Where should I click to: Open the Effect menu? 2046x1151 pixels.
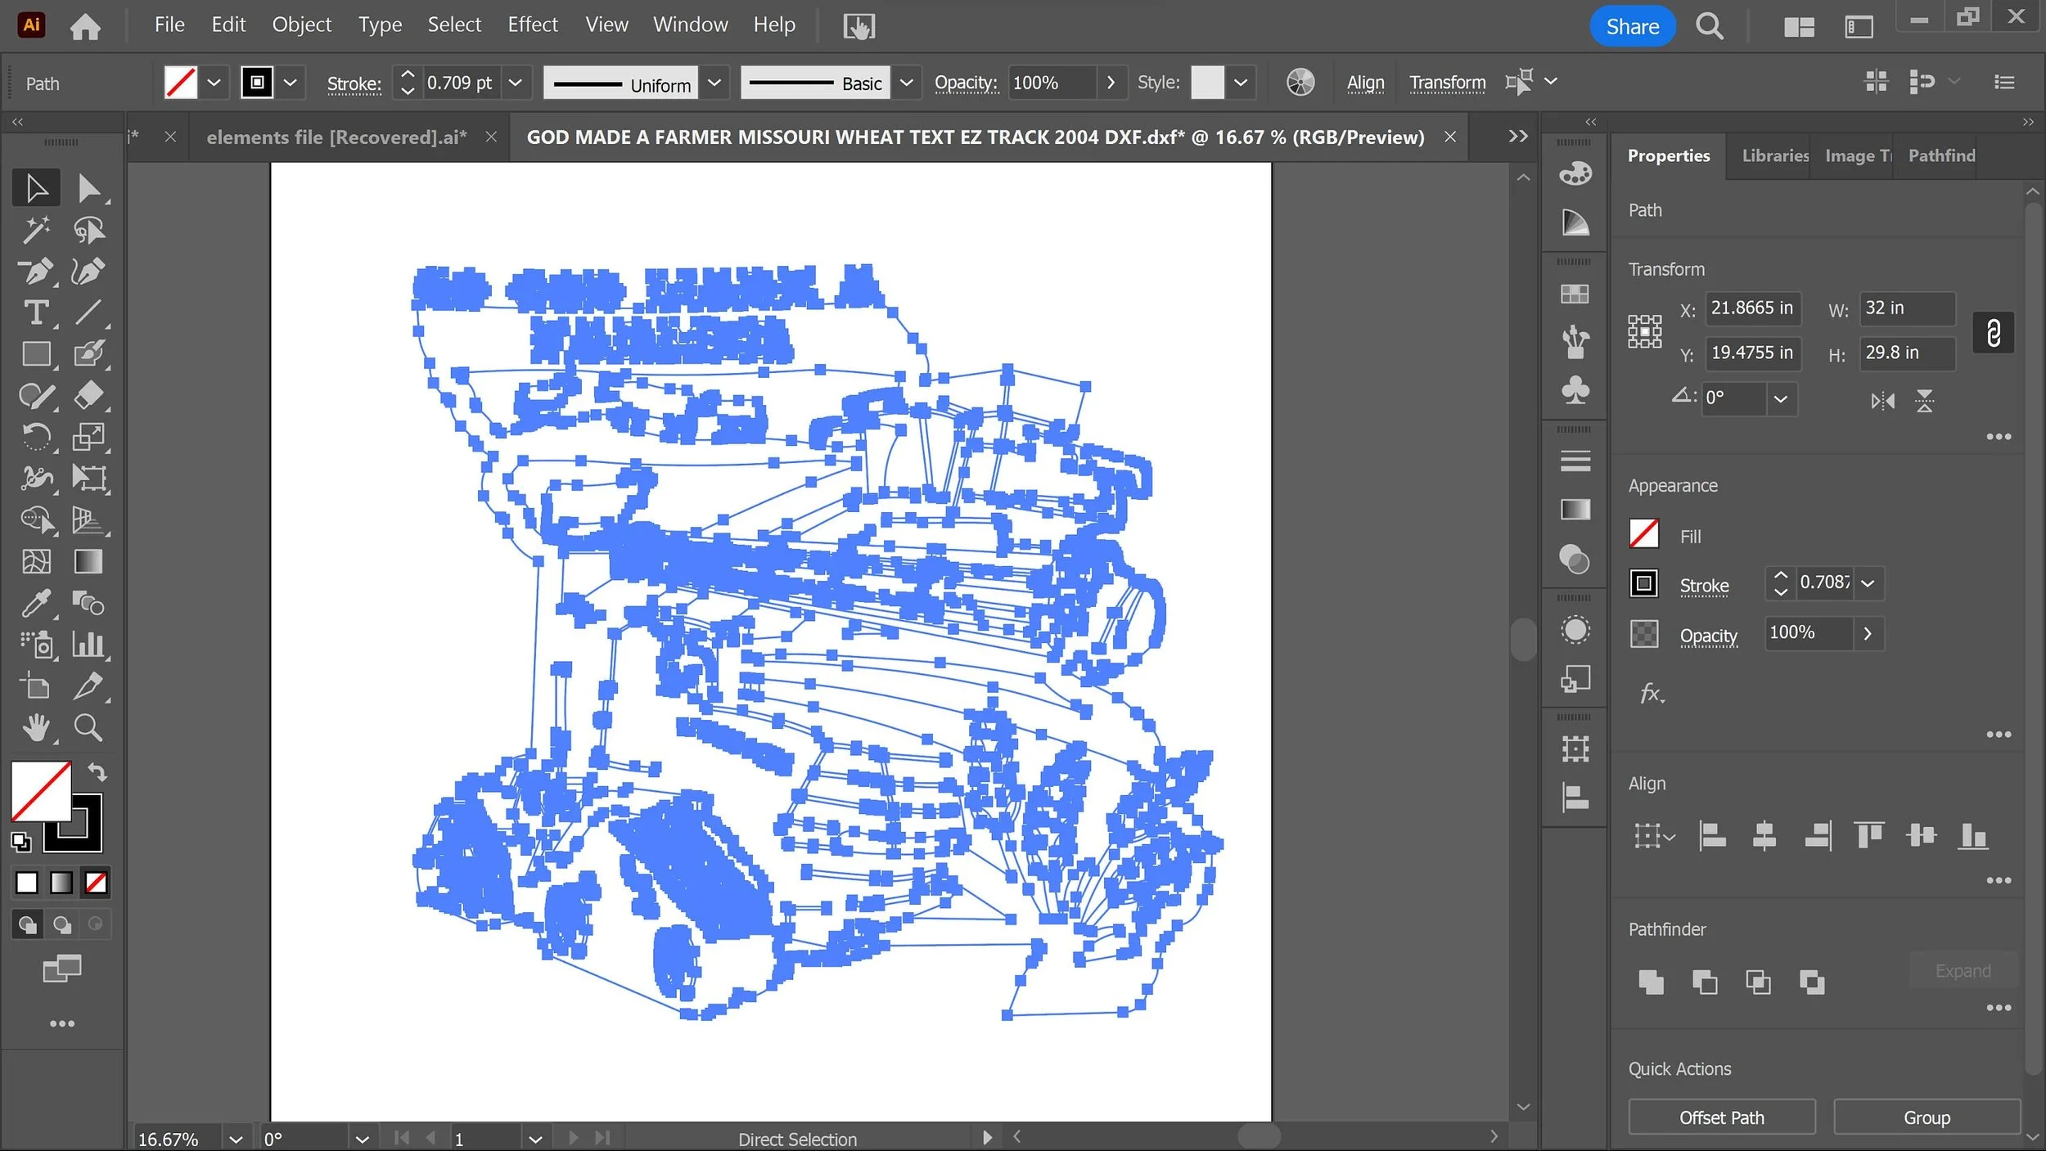click(532, 25)
